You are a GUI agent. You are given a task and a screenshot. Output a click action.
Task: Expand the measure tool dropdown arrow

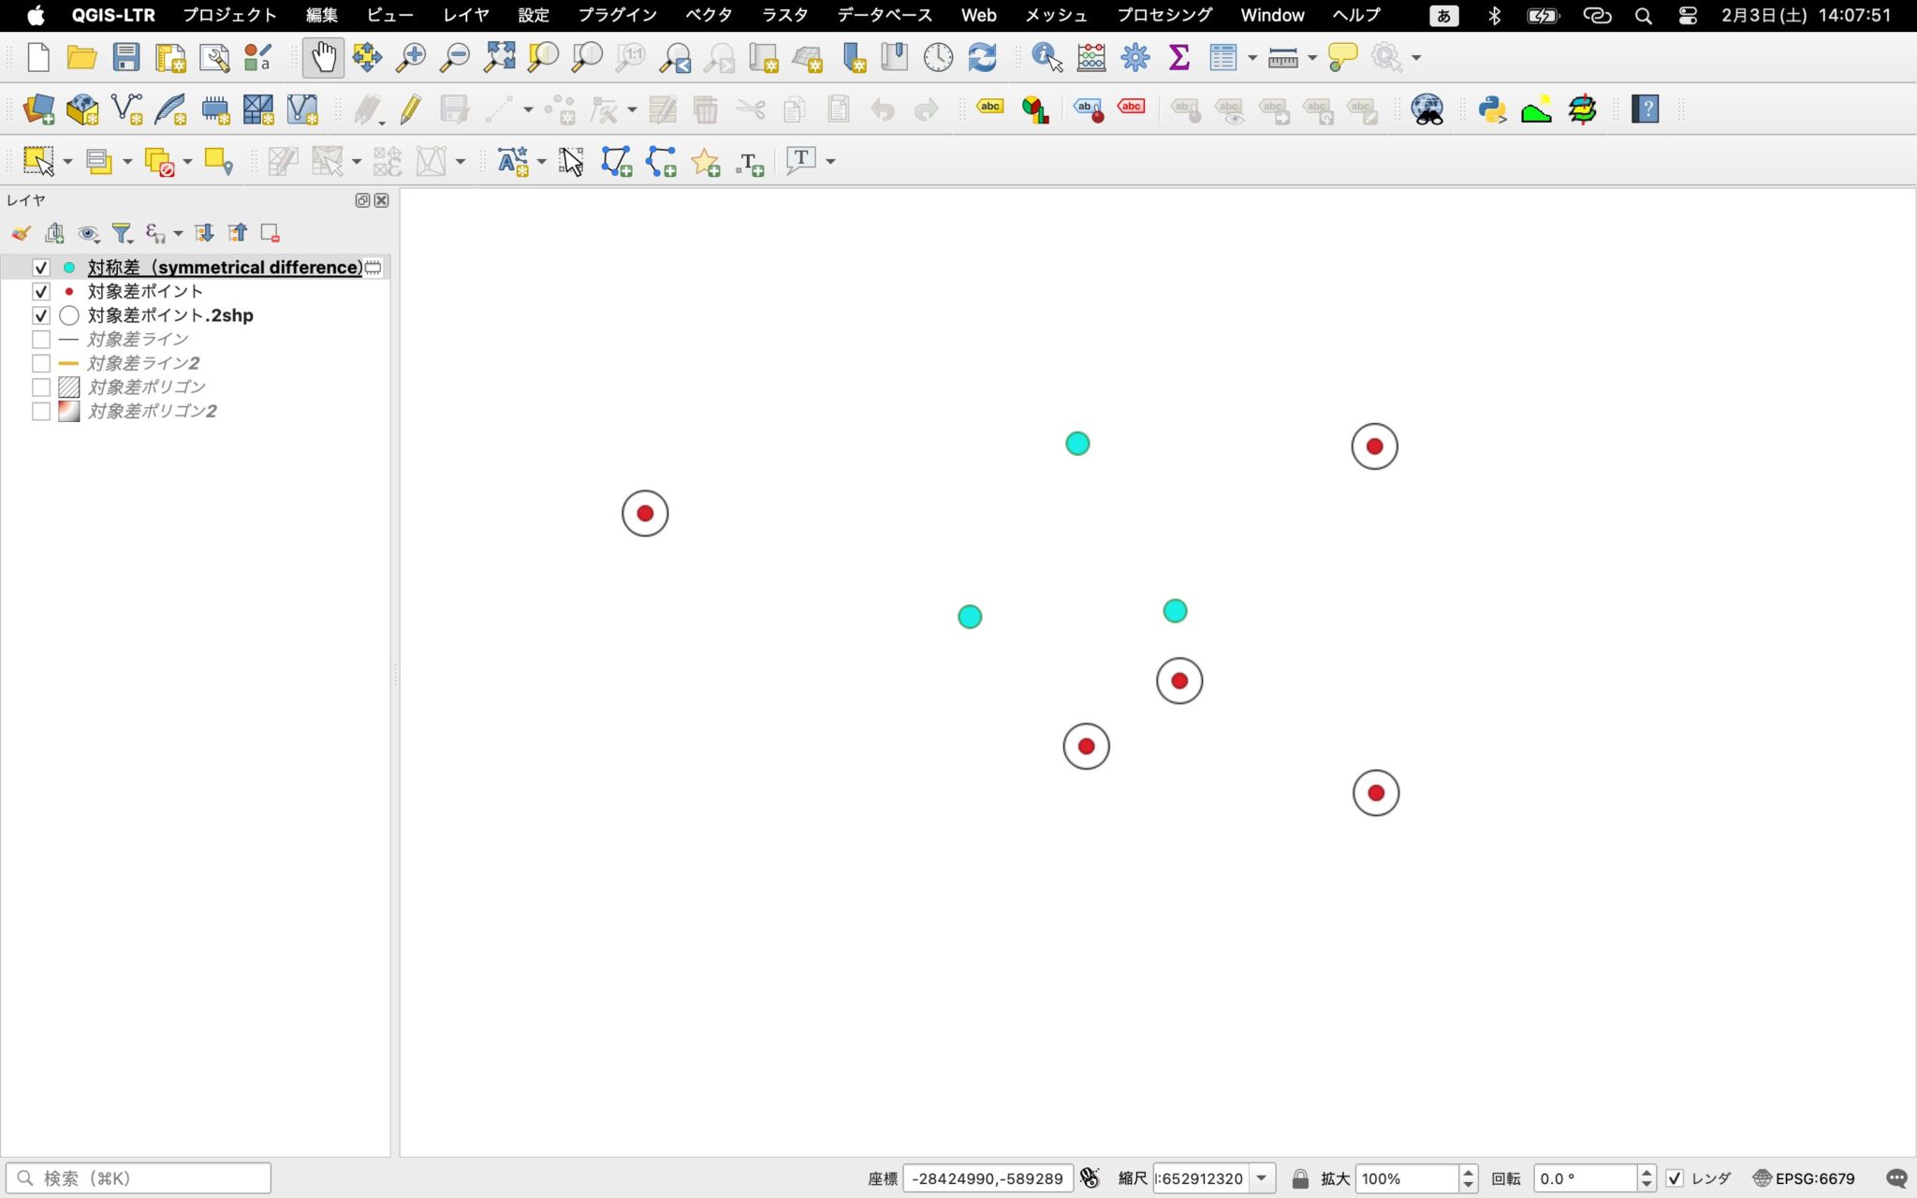coord(1312,58)
